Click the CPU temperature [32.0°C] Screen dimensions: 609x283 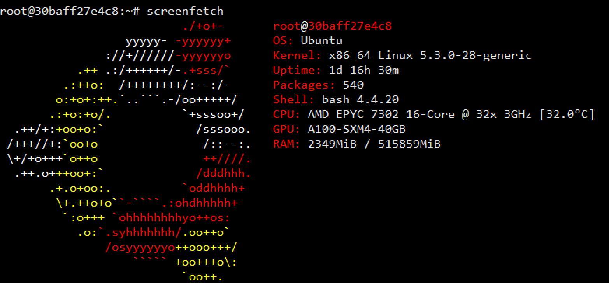click(x=567, y=115)
